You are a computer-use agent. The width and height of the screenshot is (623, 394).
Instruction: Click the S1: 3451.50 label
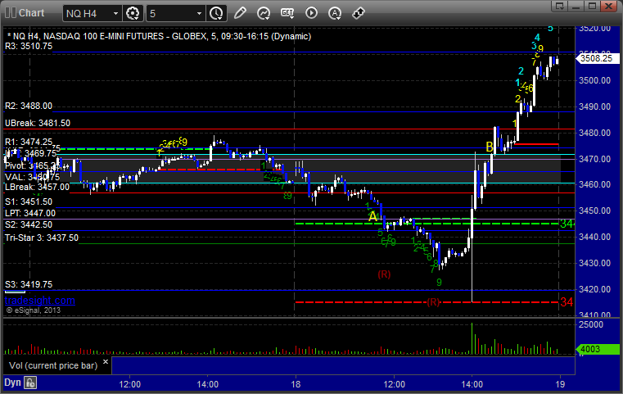point(29,202)
